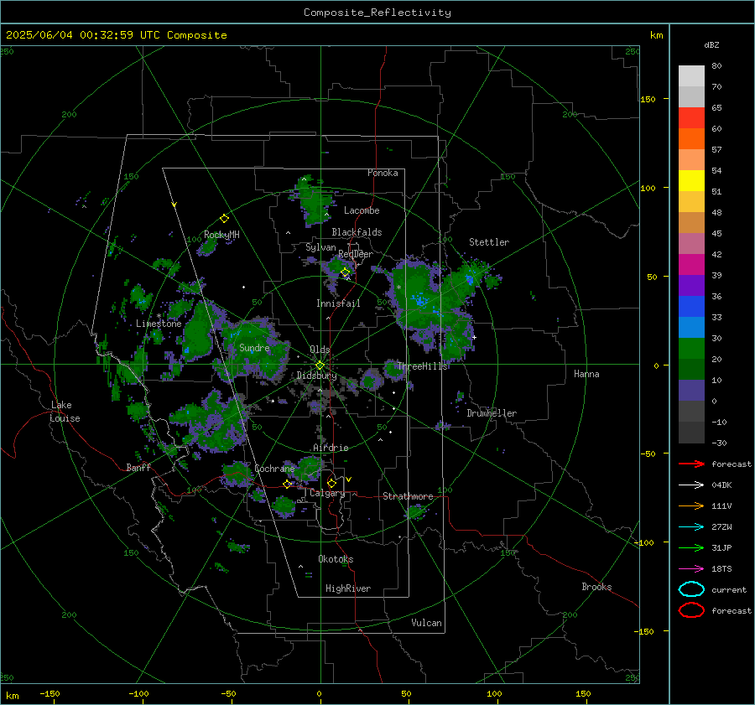Select the red 65-60 dBZ swatch
755x705 pixels.
(x=691, y=118)
